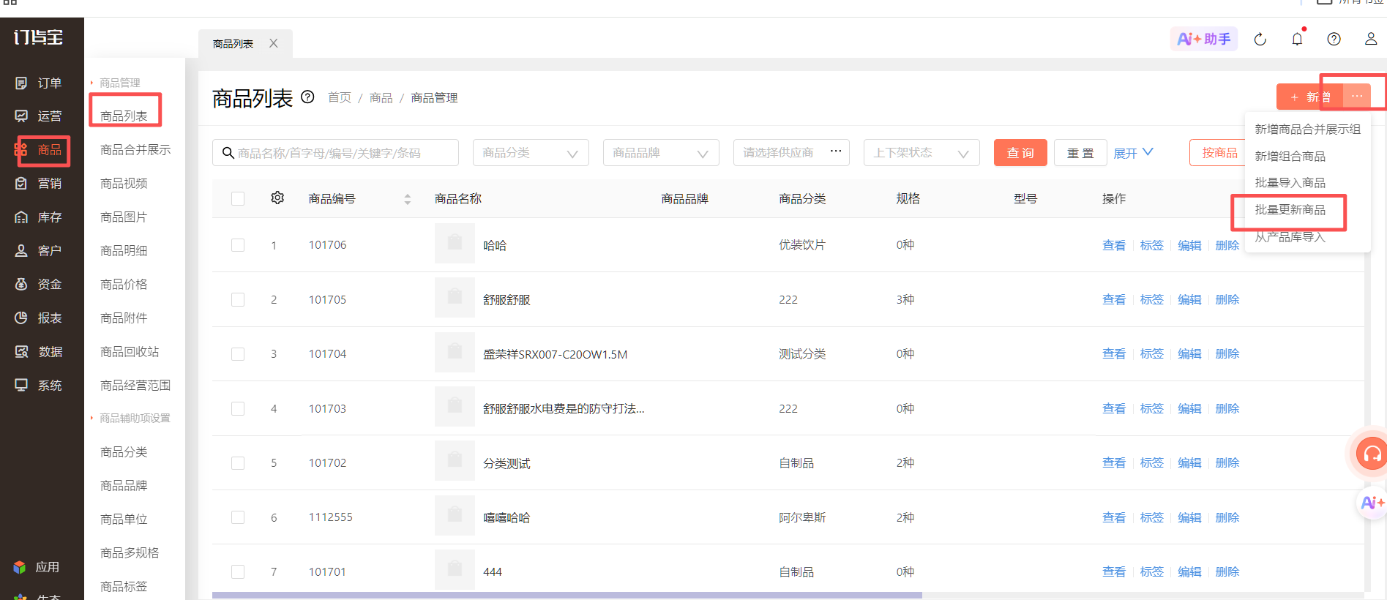Open the 商品分类 filter dropdown

point(531,153)
